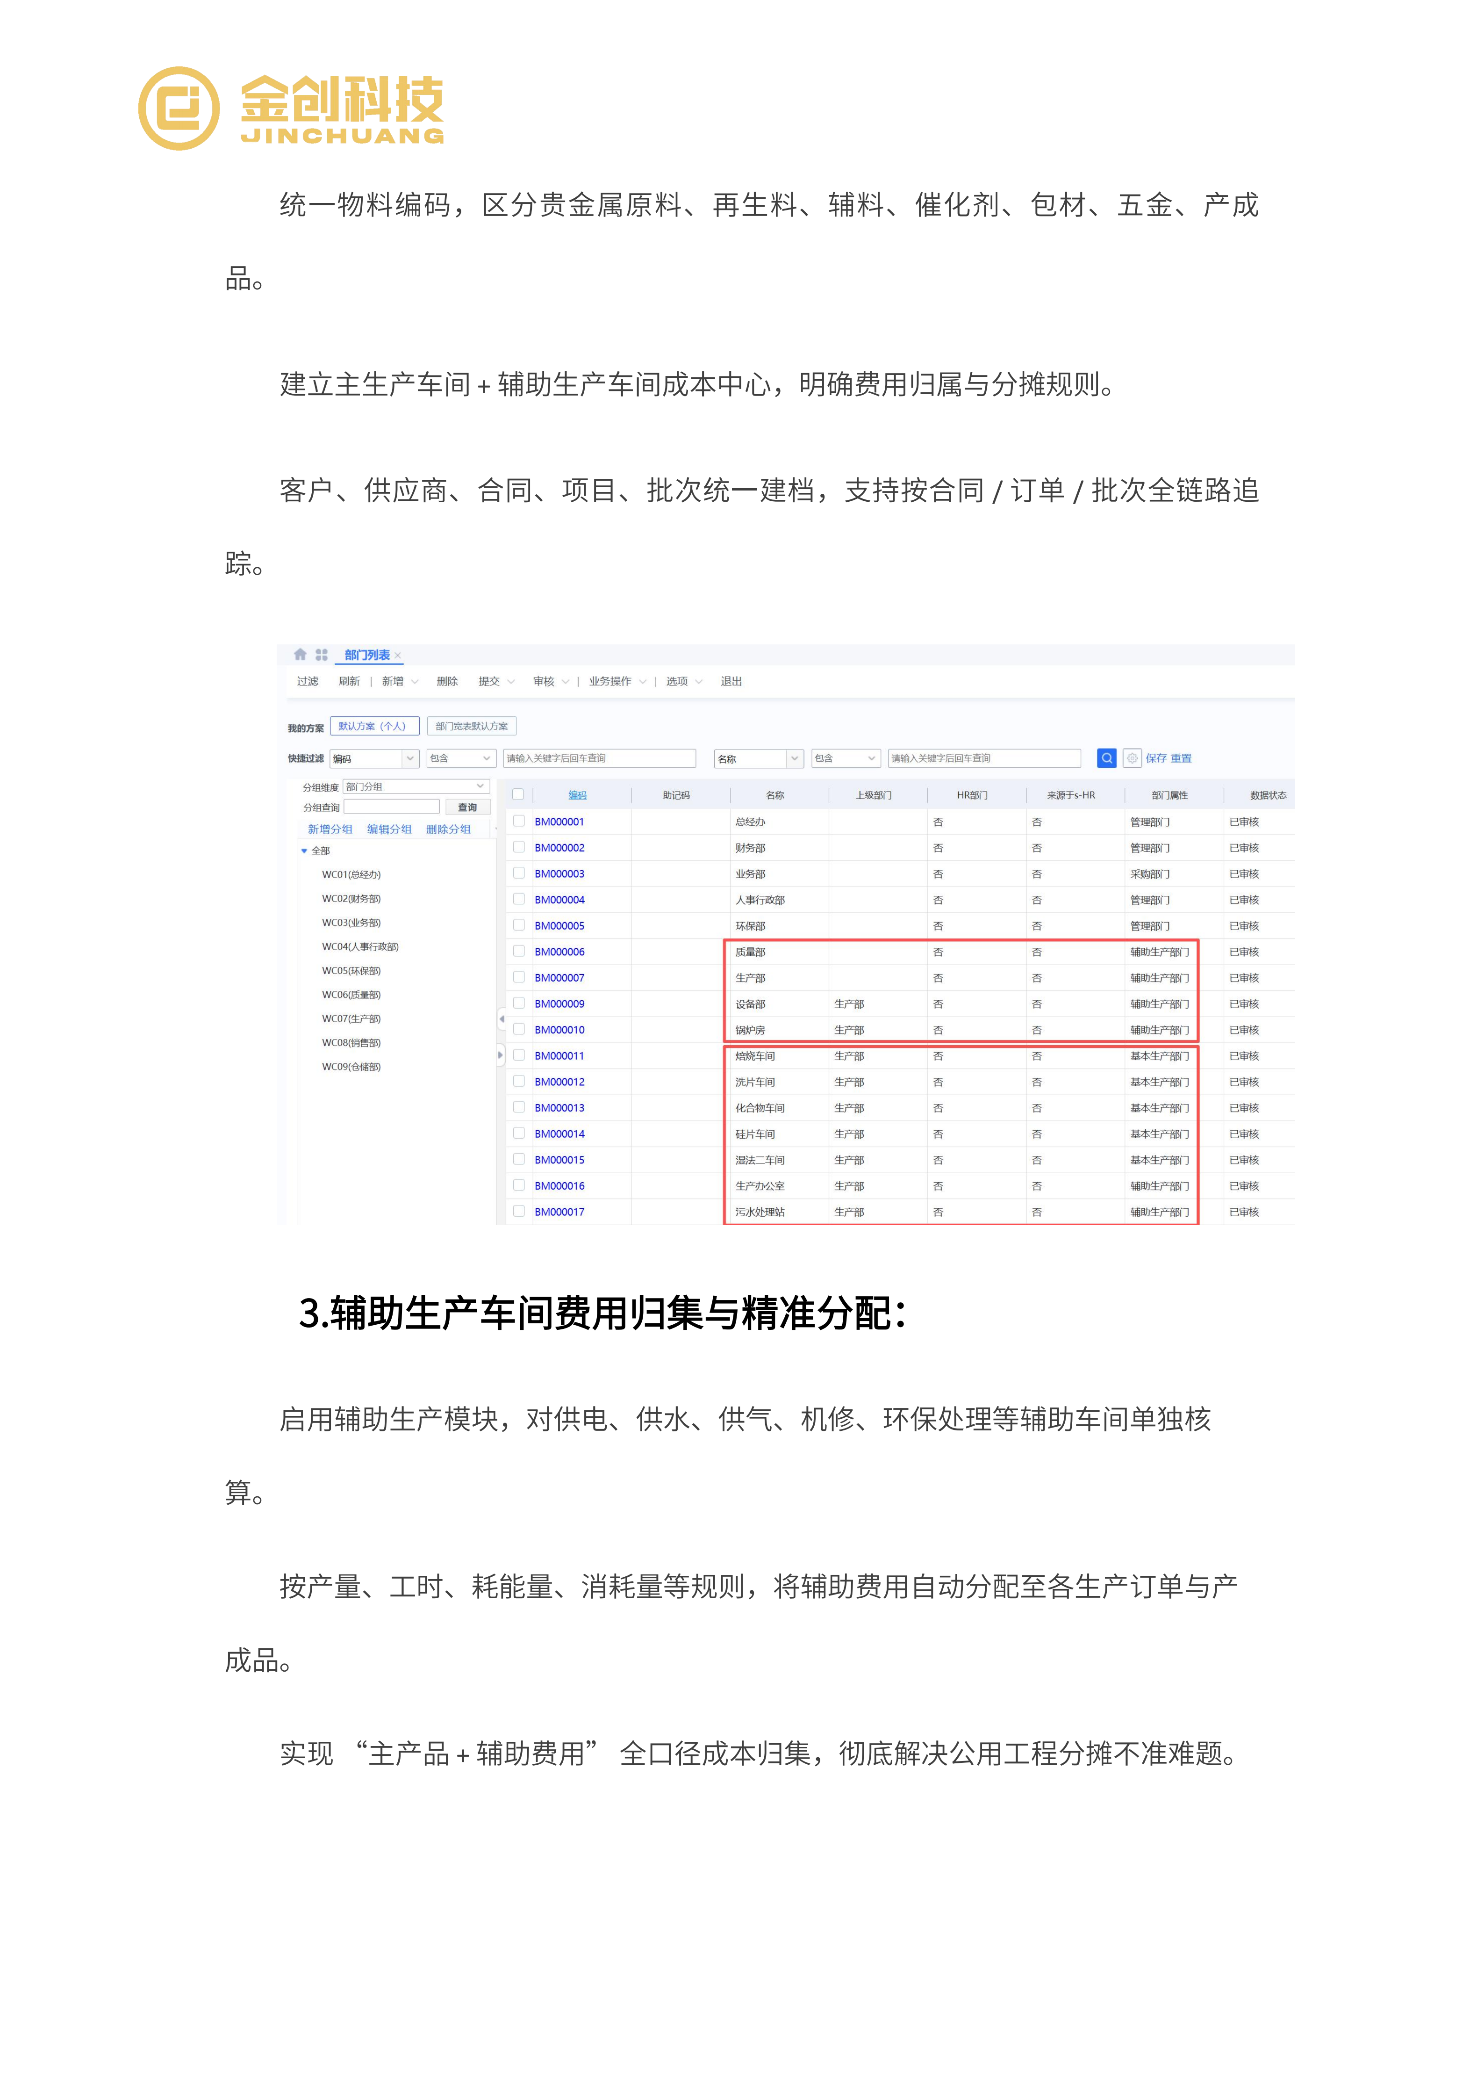Open the gear settings icon beside 保存
Image resolution: width=1484 pixels, height=2100 pixels.
click(x=1132, y=758)
